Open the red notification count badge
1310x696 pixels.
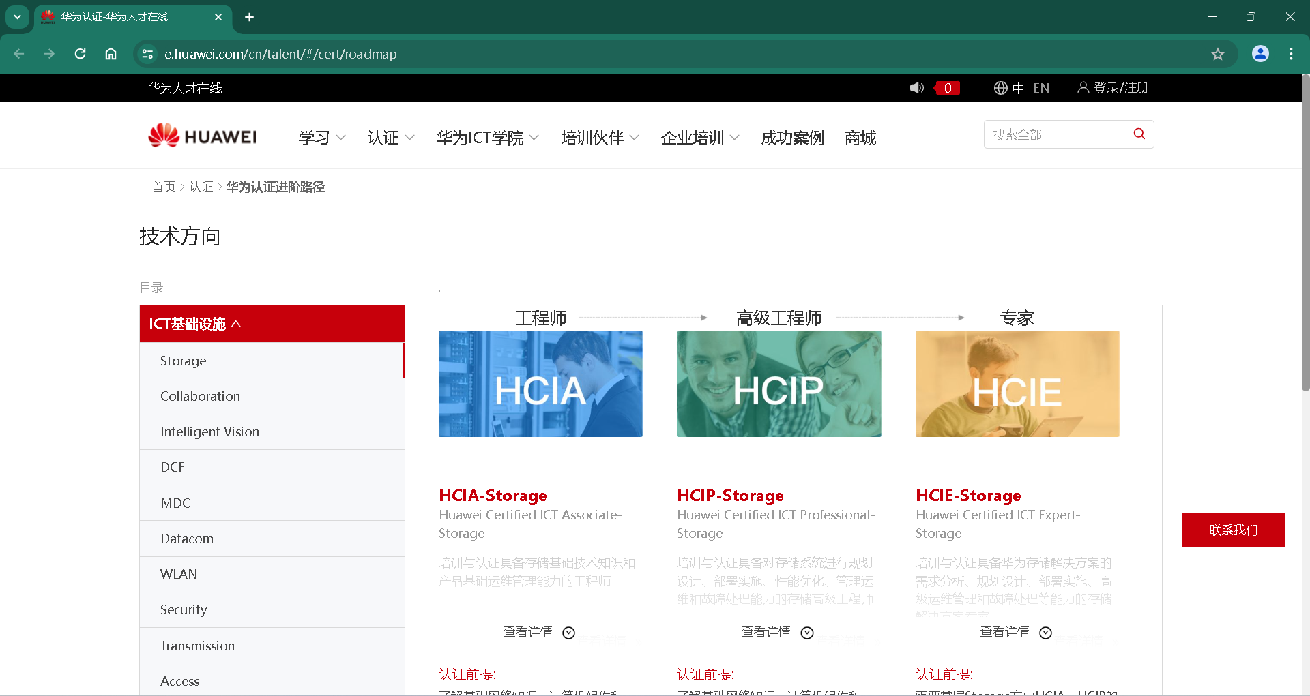[947, 88]
